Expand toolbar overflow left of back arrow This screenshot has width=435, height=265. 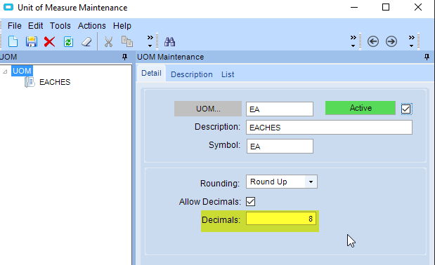coord(353,41)
